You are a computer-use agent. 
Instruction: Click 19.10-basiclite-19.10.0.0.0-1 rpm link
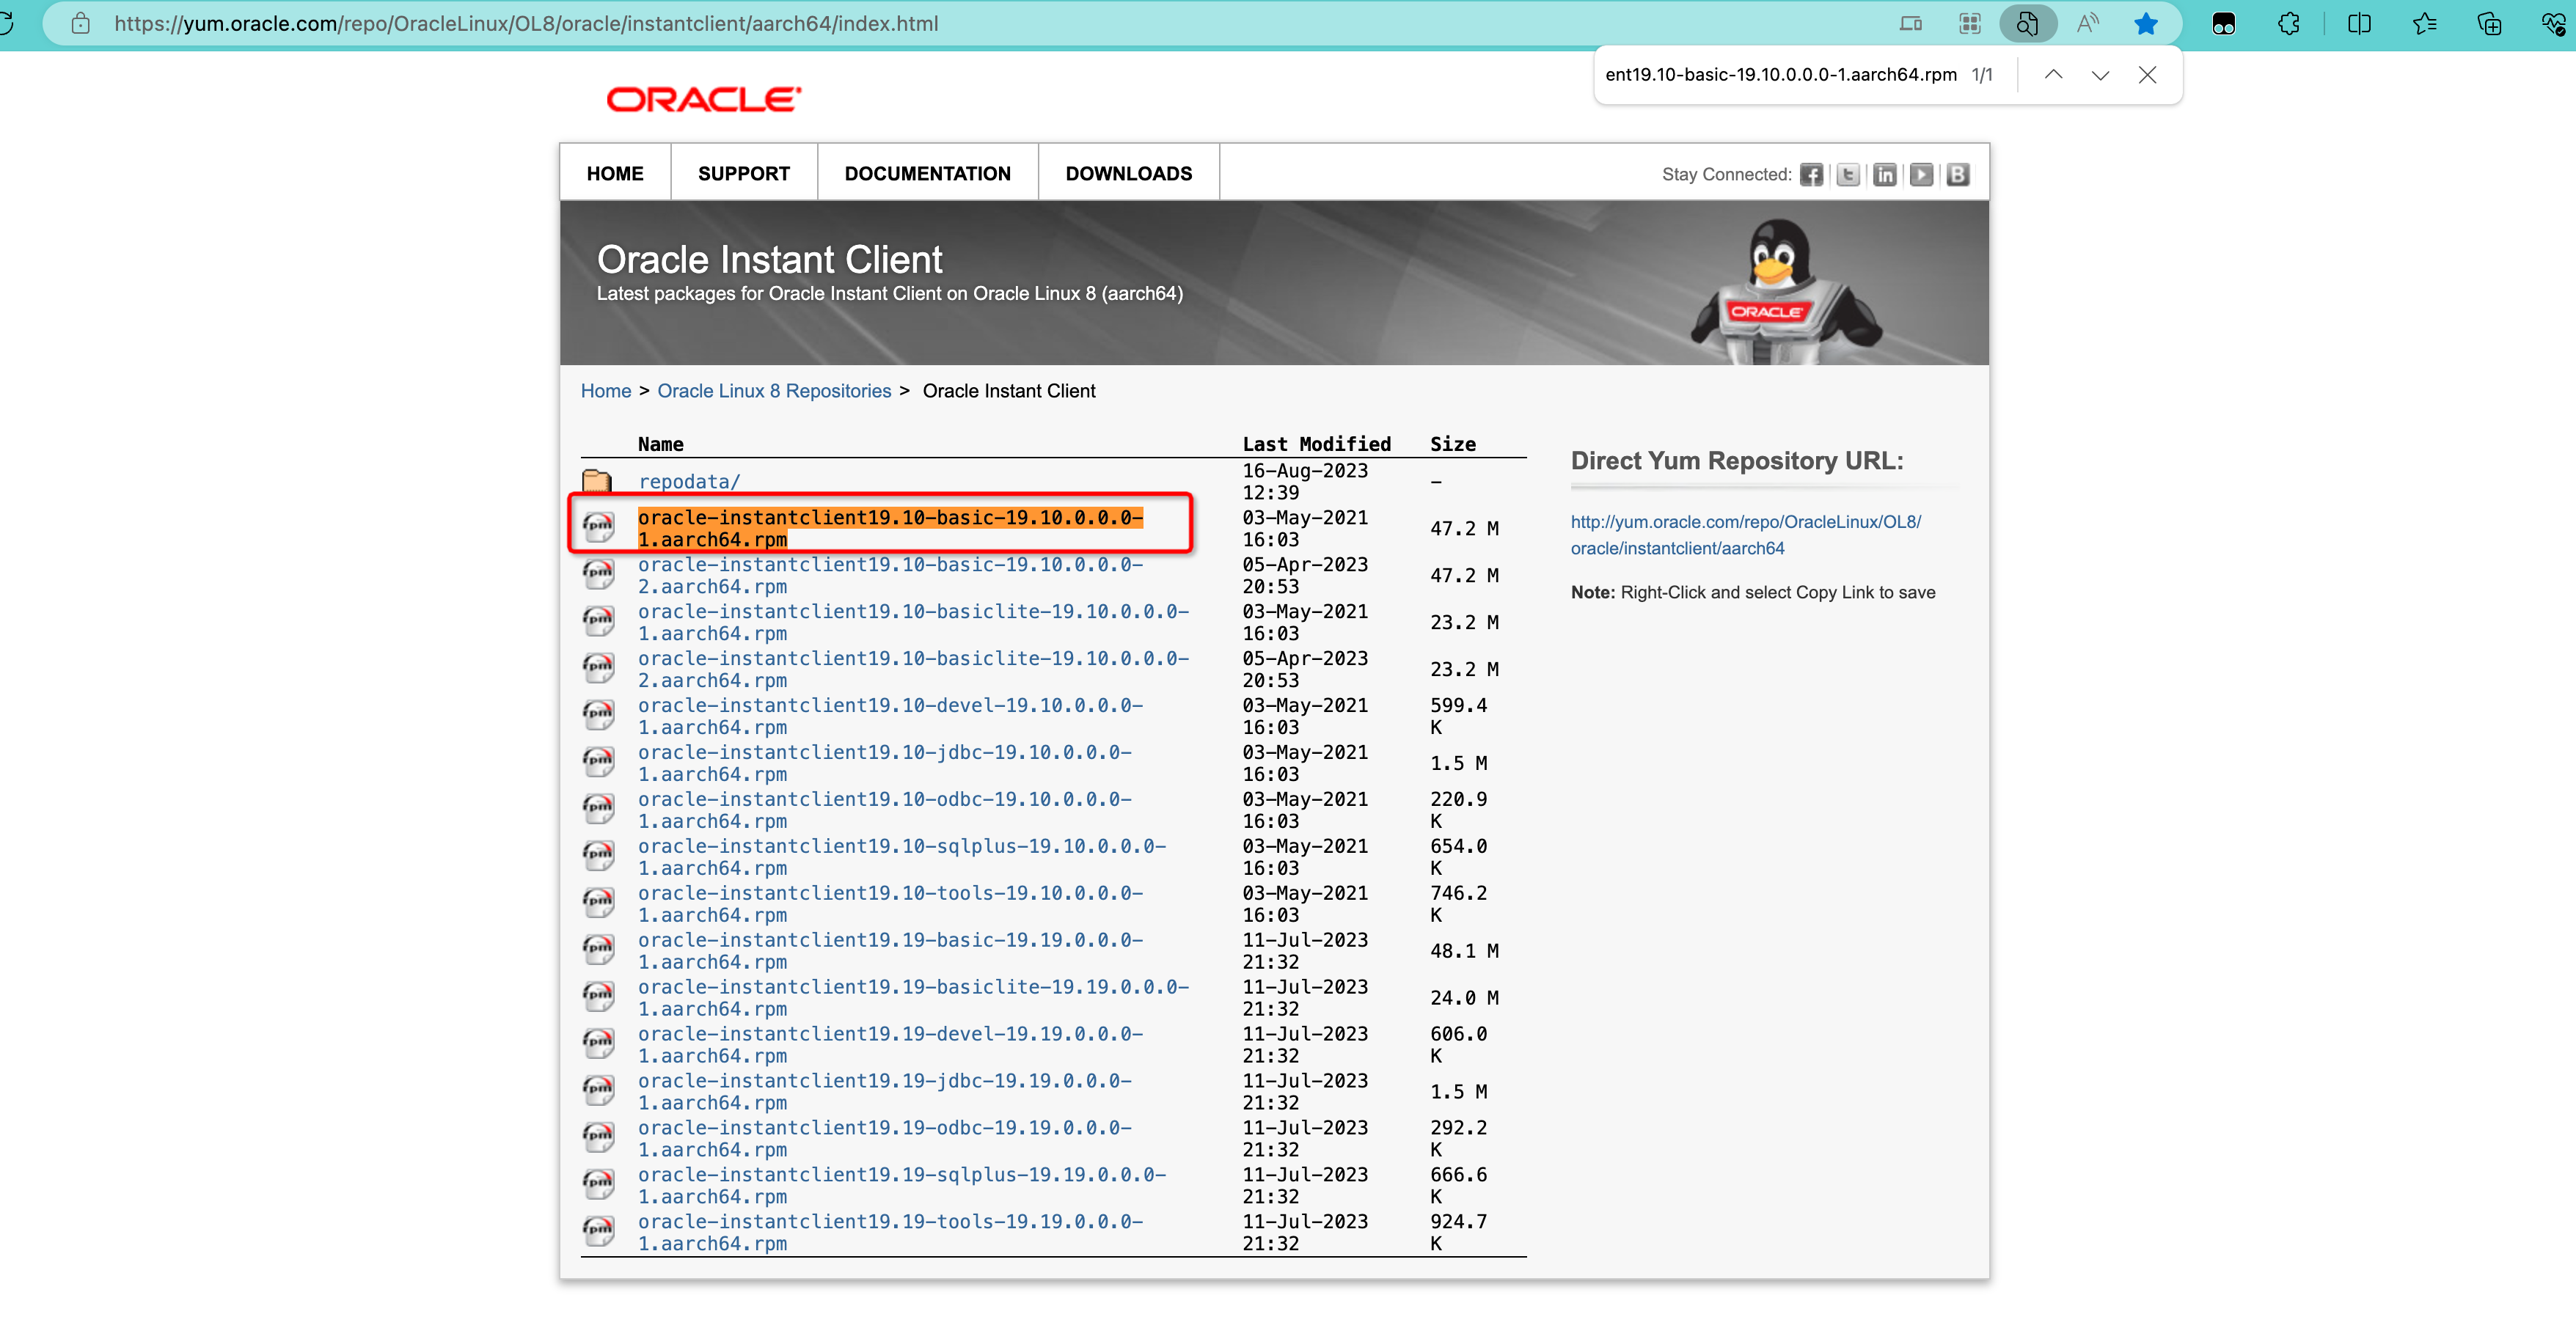(x=913, y=622)
